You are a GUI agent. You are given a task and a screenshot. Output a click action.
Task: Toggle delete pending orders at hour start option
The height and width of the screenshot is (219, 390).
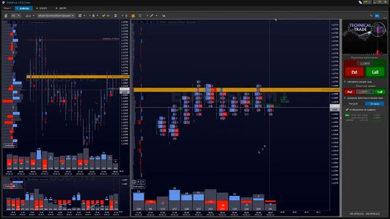[x=363, y=98]
